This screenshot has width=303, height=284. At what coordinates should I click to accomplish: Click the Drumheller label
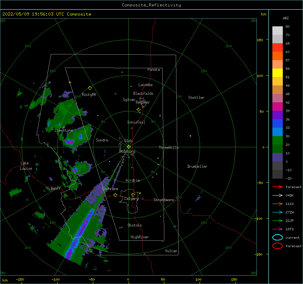pos(197,166)
